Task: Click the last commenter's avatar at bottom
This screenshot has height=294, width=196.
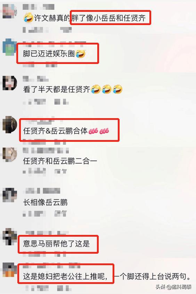Action: click(x=10, y=270)
